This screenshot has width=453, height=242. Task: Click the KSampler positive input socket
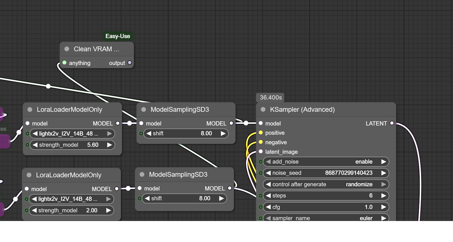click(x=261, y=132)
